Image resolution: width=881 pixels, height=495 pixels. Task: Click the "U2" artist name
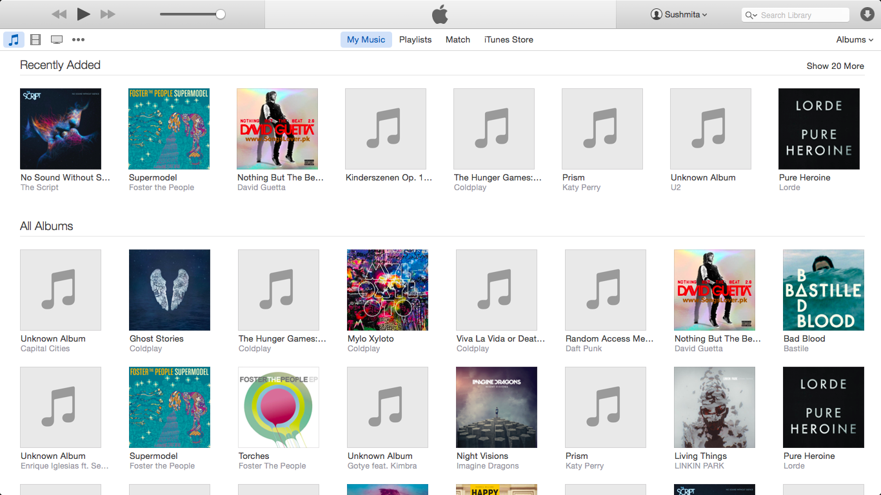(676, 188)
